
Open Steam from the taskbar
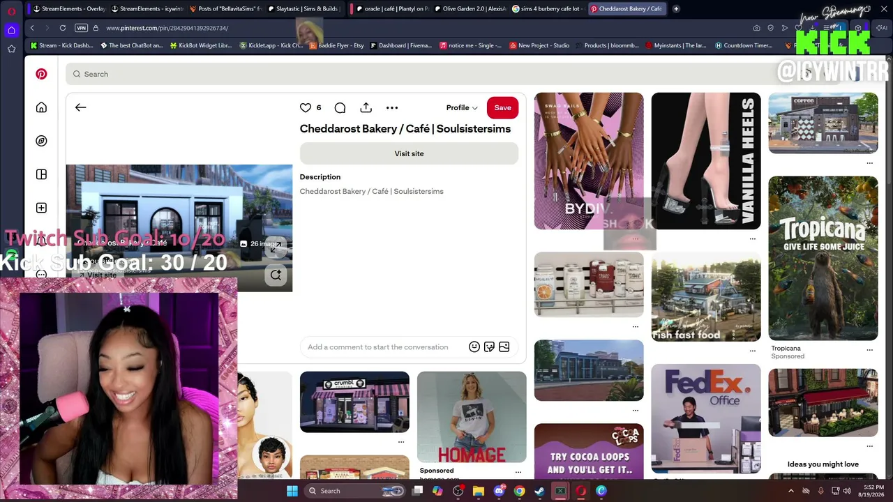point(539,491)
